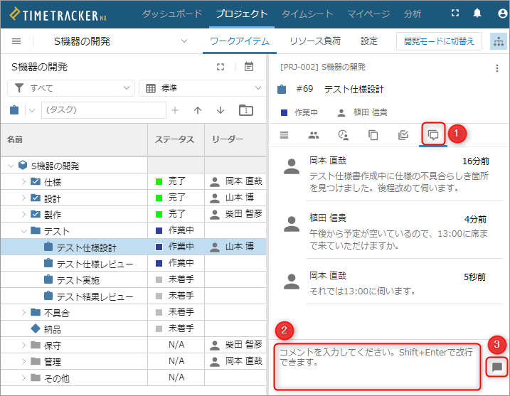Open the checklist tab icon
The height and width of the screenshot is (396, 510).
(403, 134)
